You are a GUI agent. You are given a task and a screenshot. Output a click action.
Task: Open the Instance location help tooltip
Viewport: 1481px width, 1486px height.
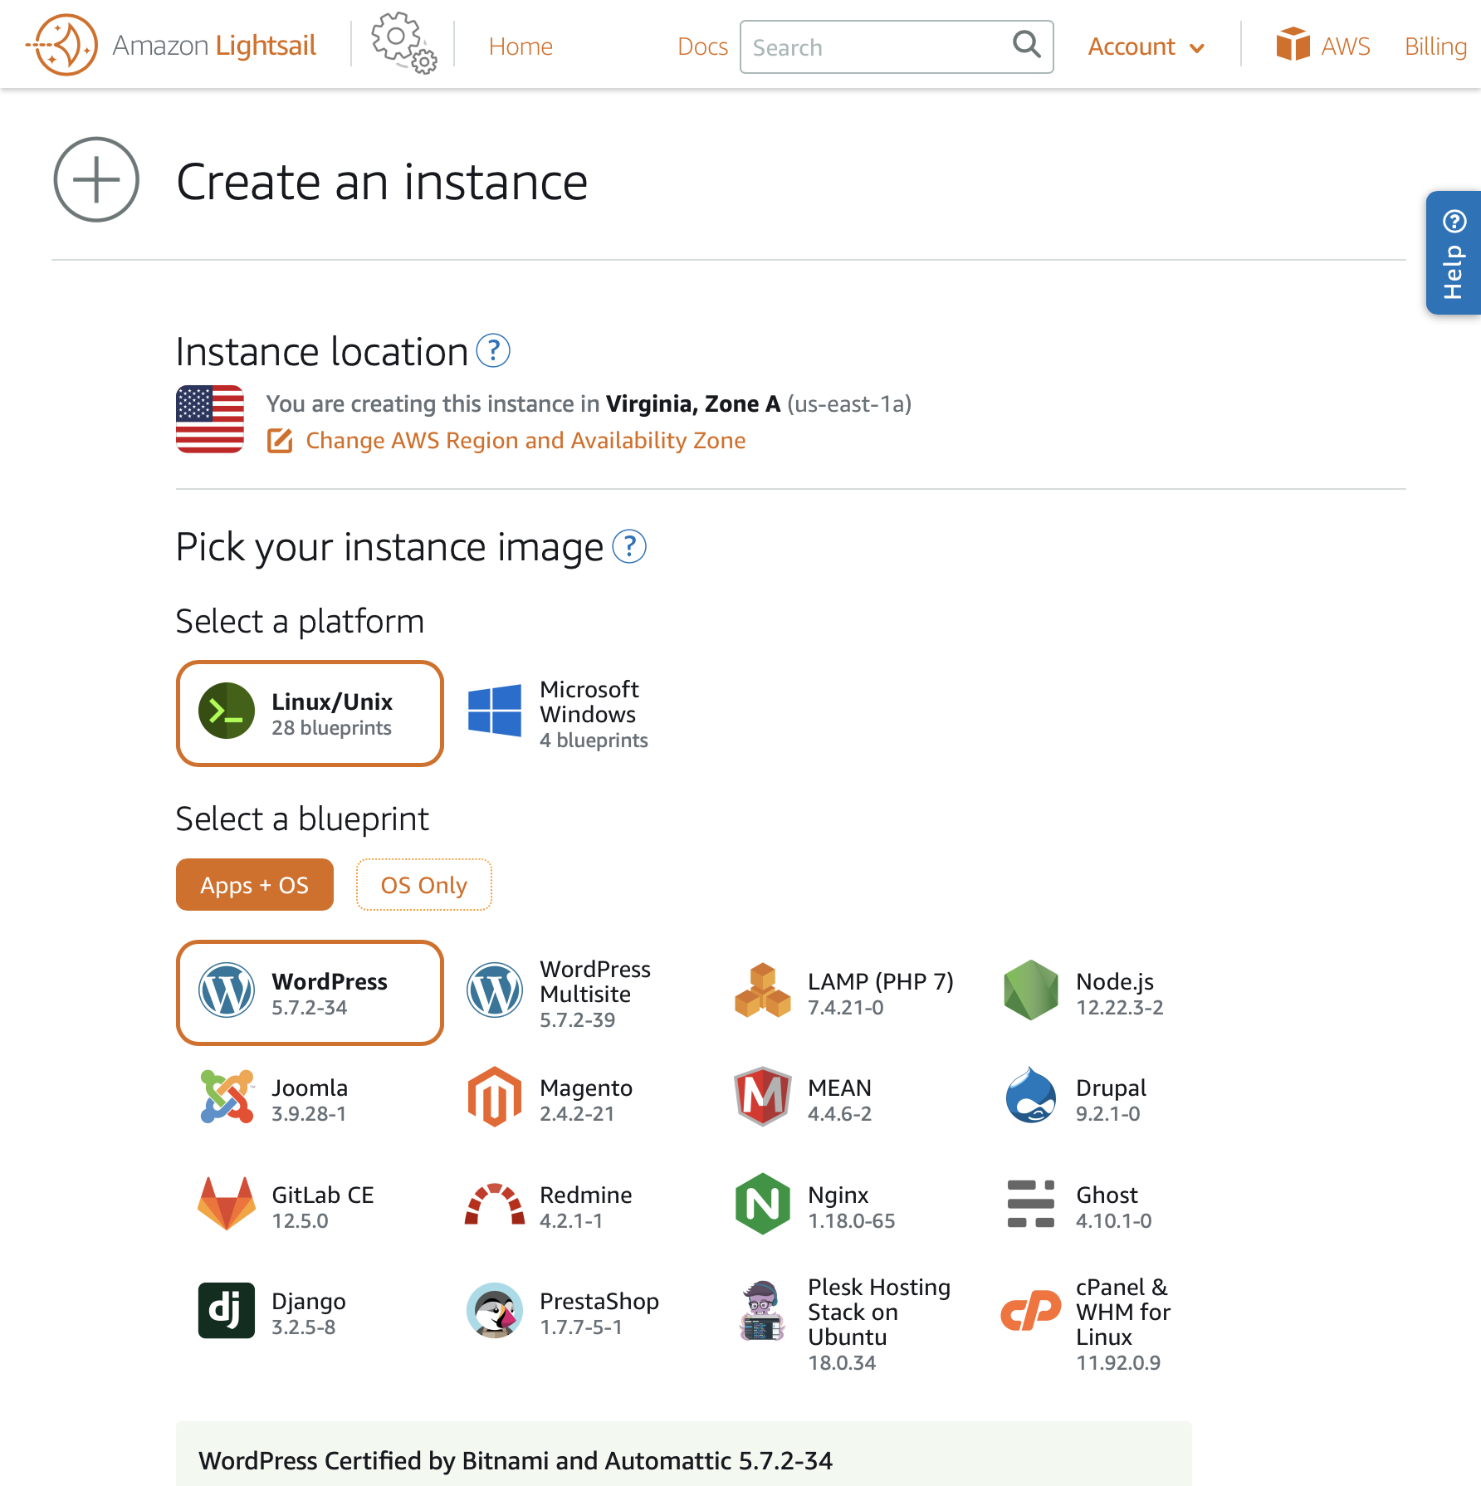pyautogui.click(x=493, y=351)
